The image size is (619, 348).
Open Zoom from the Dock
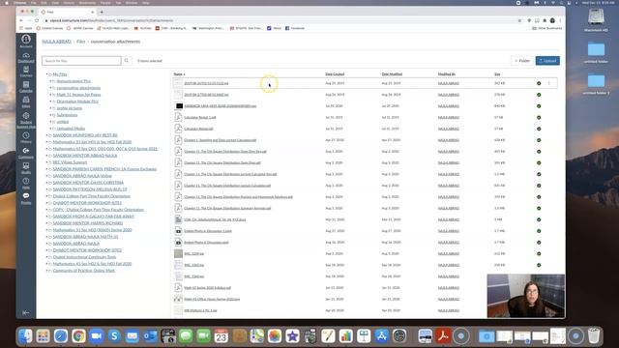[x=97, y=335]
